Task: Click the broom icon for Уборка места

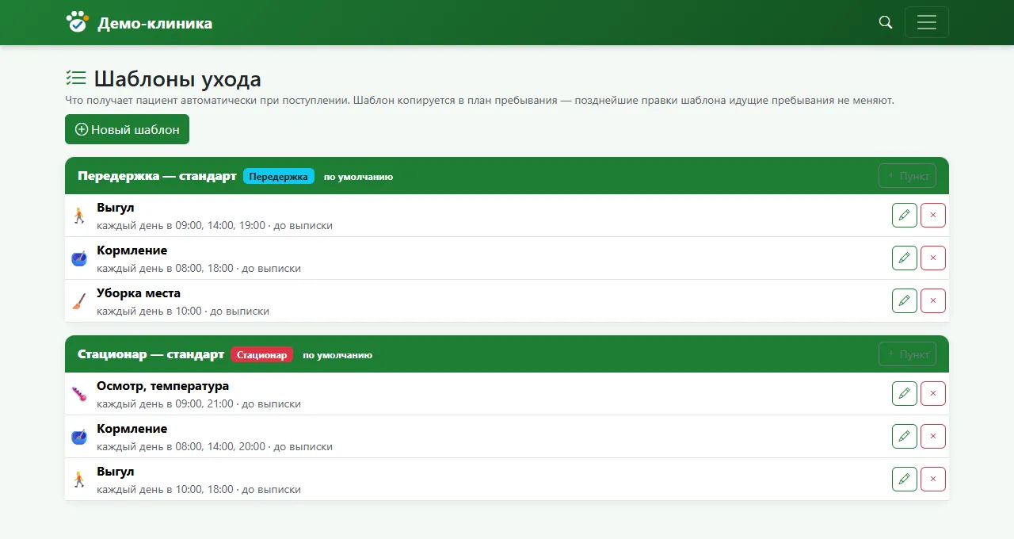Action: (x=78, y=301)
